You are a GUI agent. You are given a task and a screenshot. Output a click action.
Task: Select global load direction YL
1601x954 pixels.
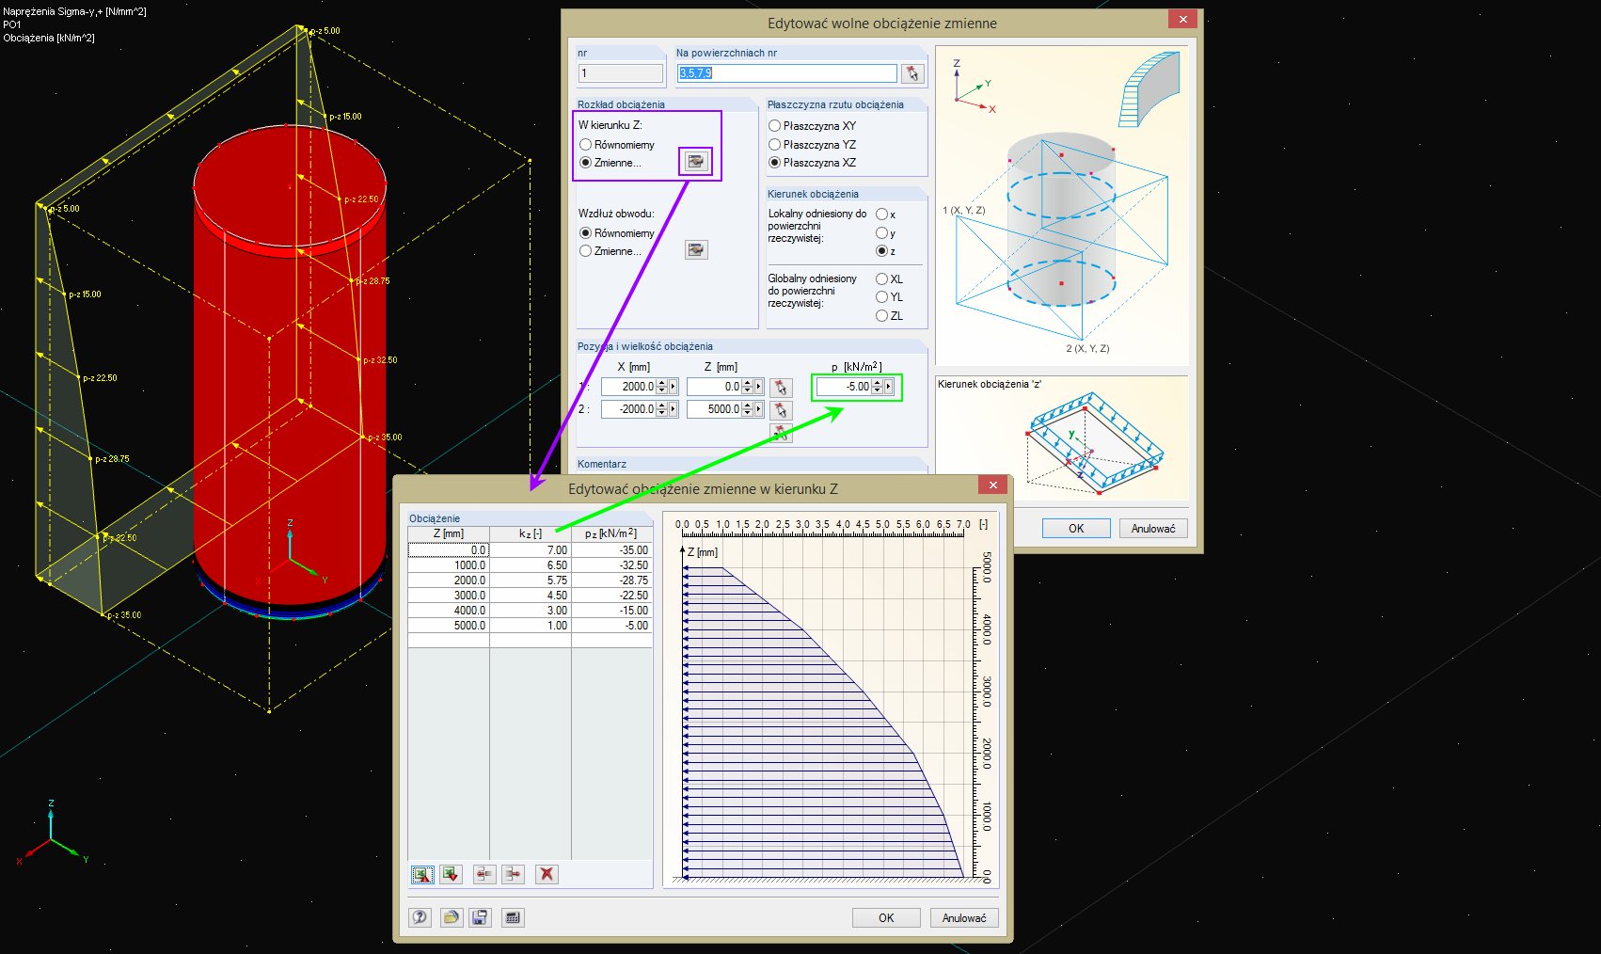(x=882, y=297)
